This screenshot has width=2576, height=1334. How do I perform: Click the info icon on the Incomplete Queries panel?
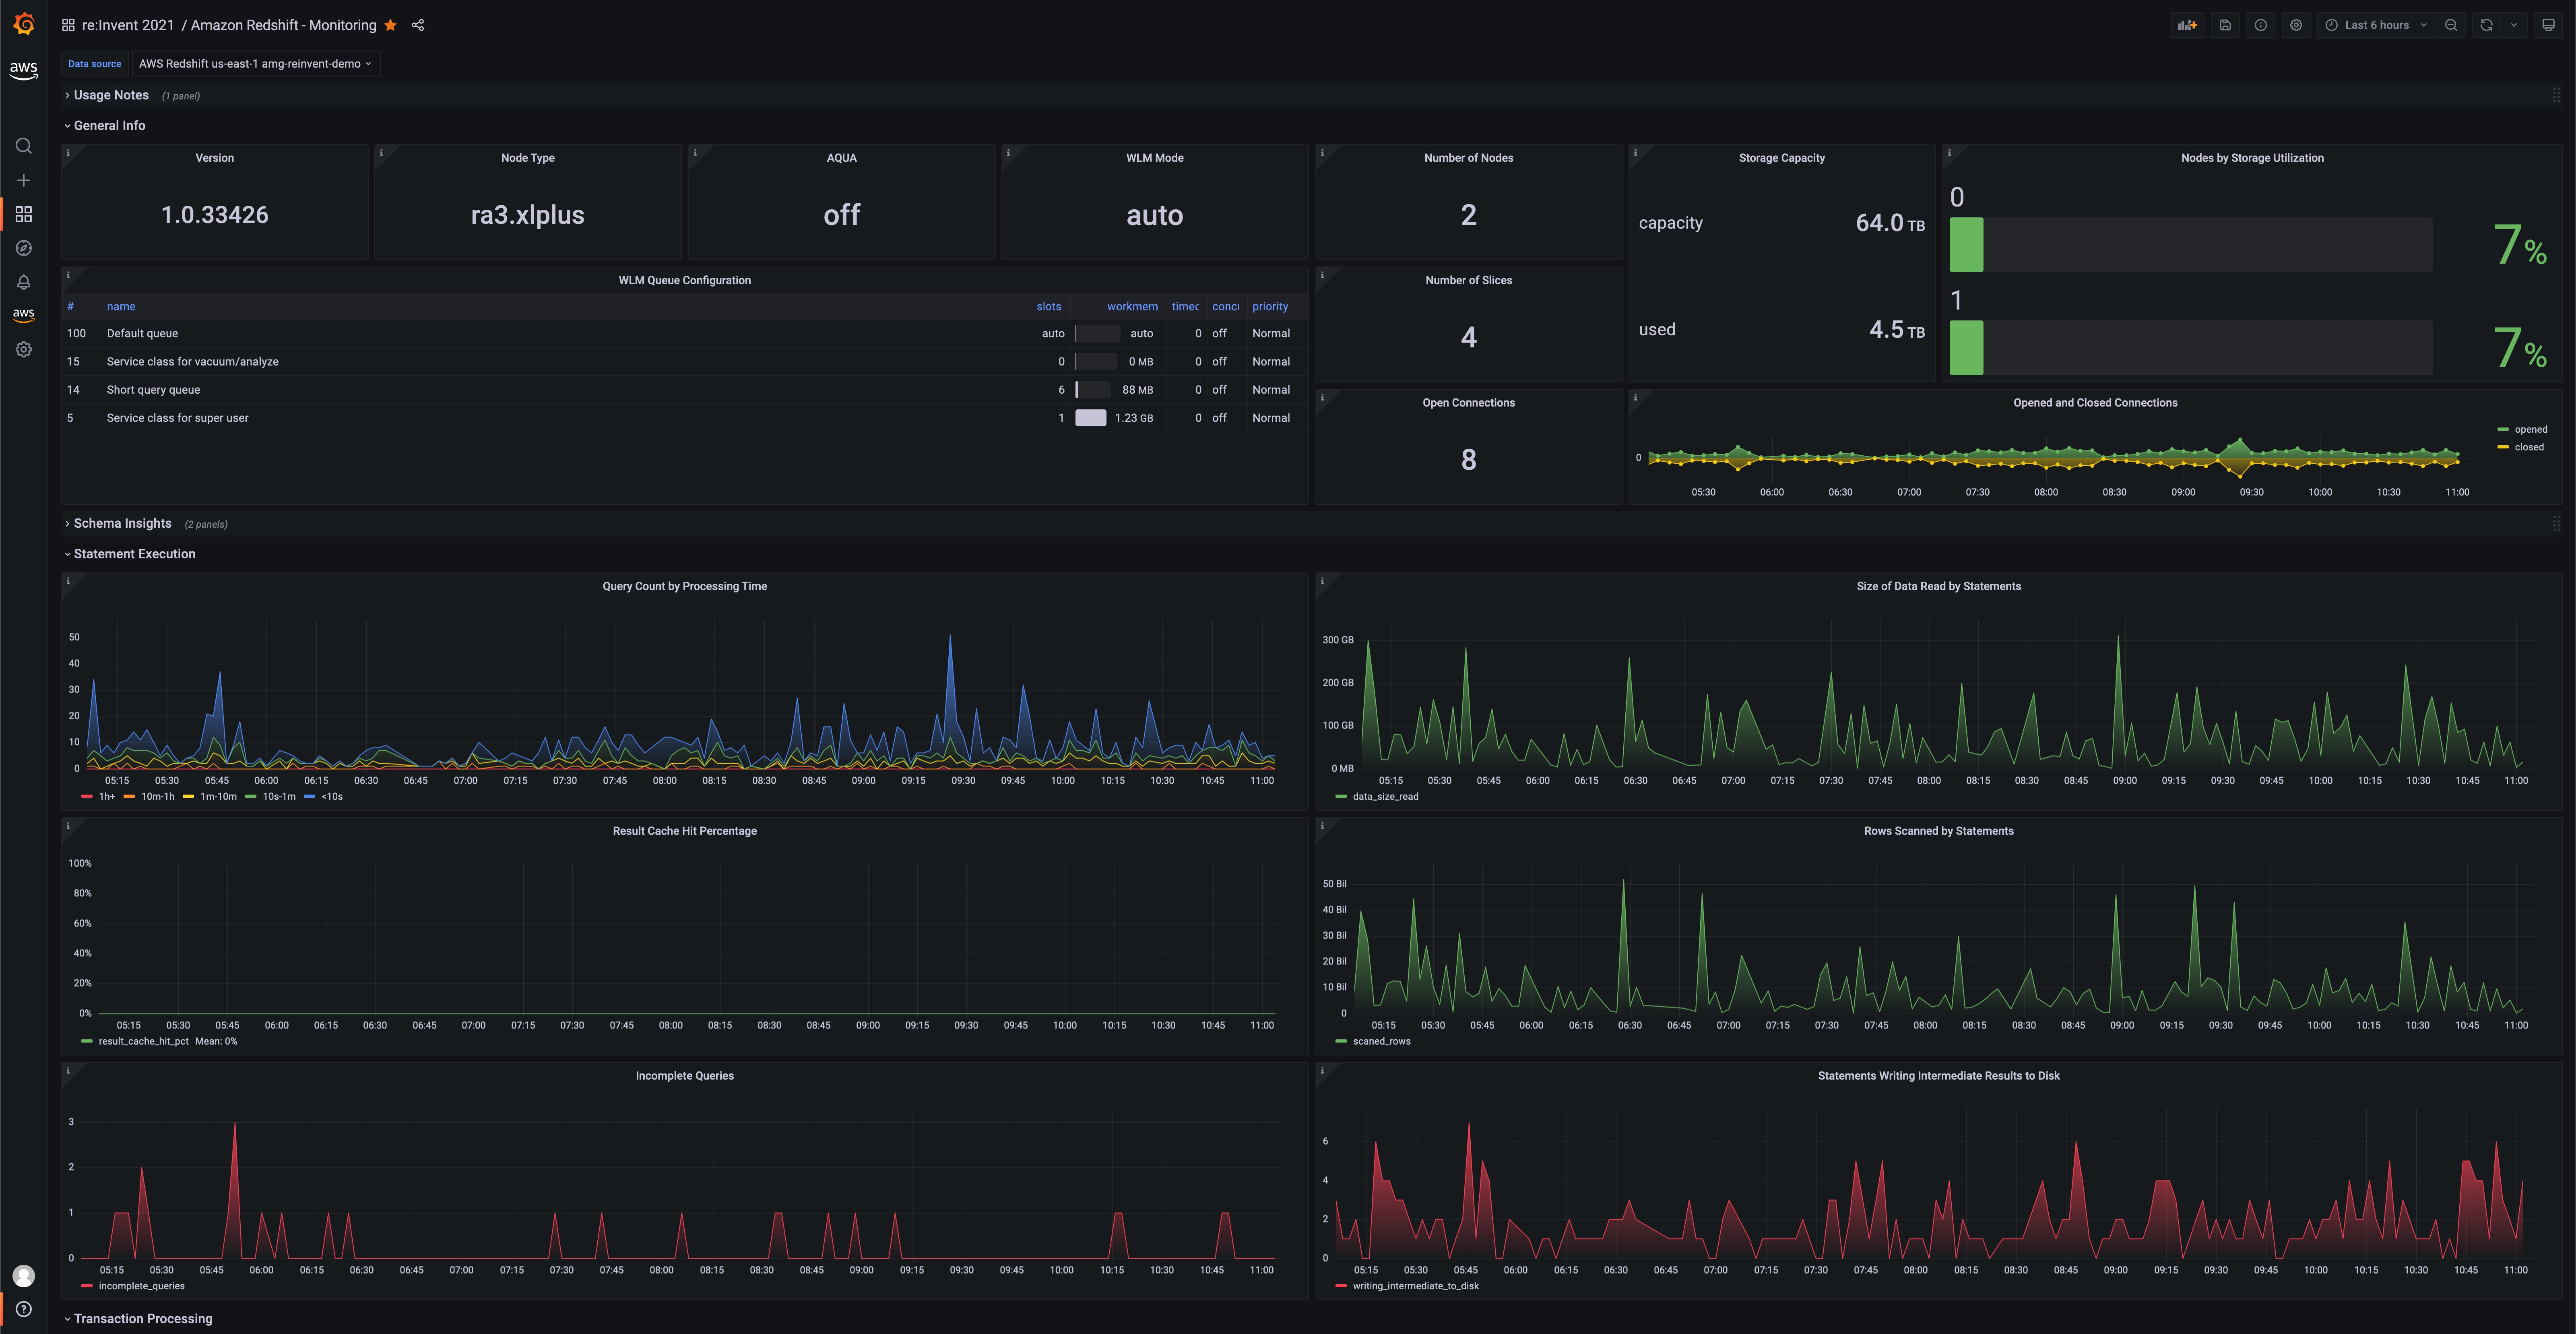click(x=68, y=1071)
